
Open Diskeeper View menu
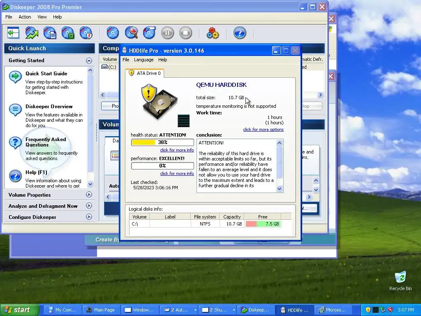click(42, 17)
